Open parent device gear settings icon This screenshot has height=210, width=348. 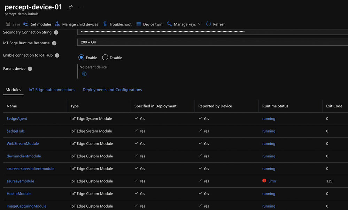pos(84,74)
